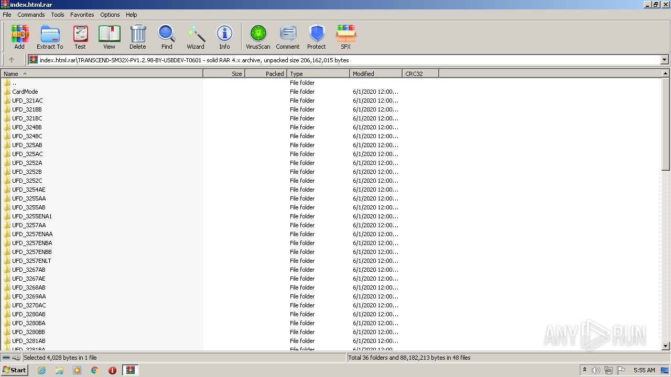Select the WinRAR taskbar button
The width and height of the screenshot is (671, 377).
[x=130, y=370]
